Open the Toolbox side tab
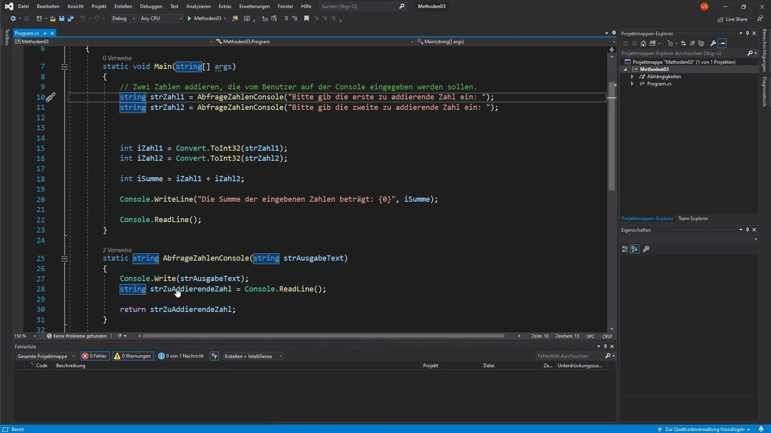This screenshot has height=433, width=771. click(x=7, y=37)
